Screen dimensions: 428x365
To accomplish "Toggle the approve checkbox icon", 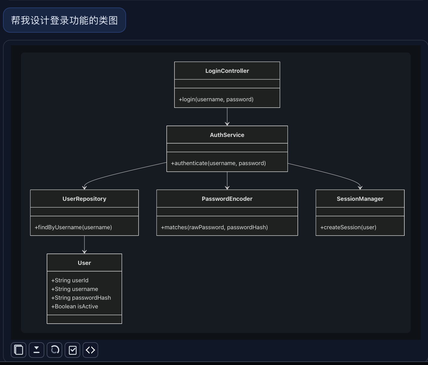I will pyautogui.click(x=72, y=350).
